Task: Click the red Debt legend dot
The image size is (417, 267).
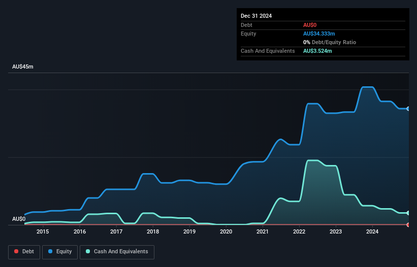Action: tap(16, 251)
